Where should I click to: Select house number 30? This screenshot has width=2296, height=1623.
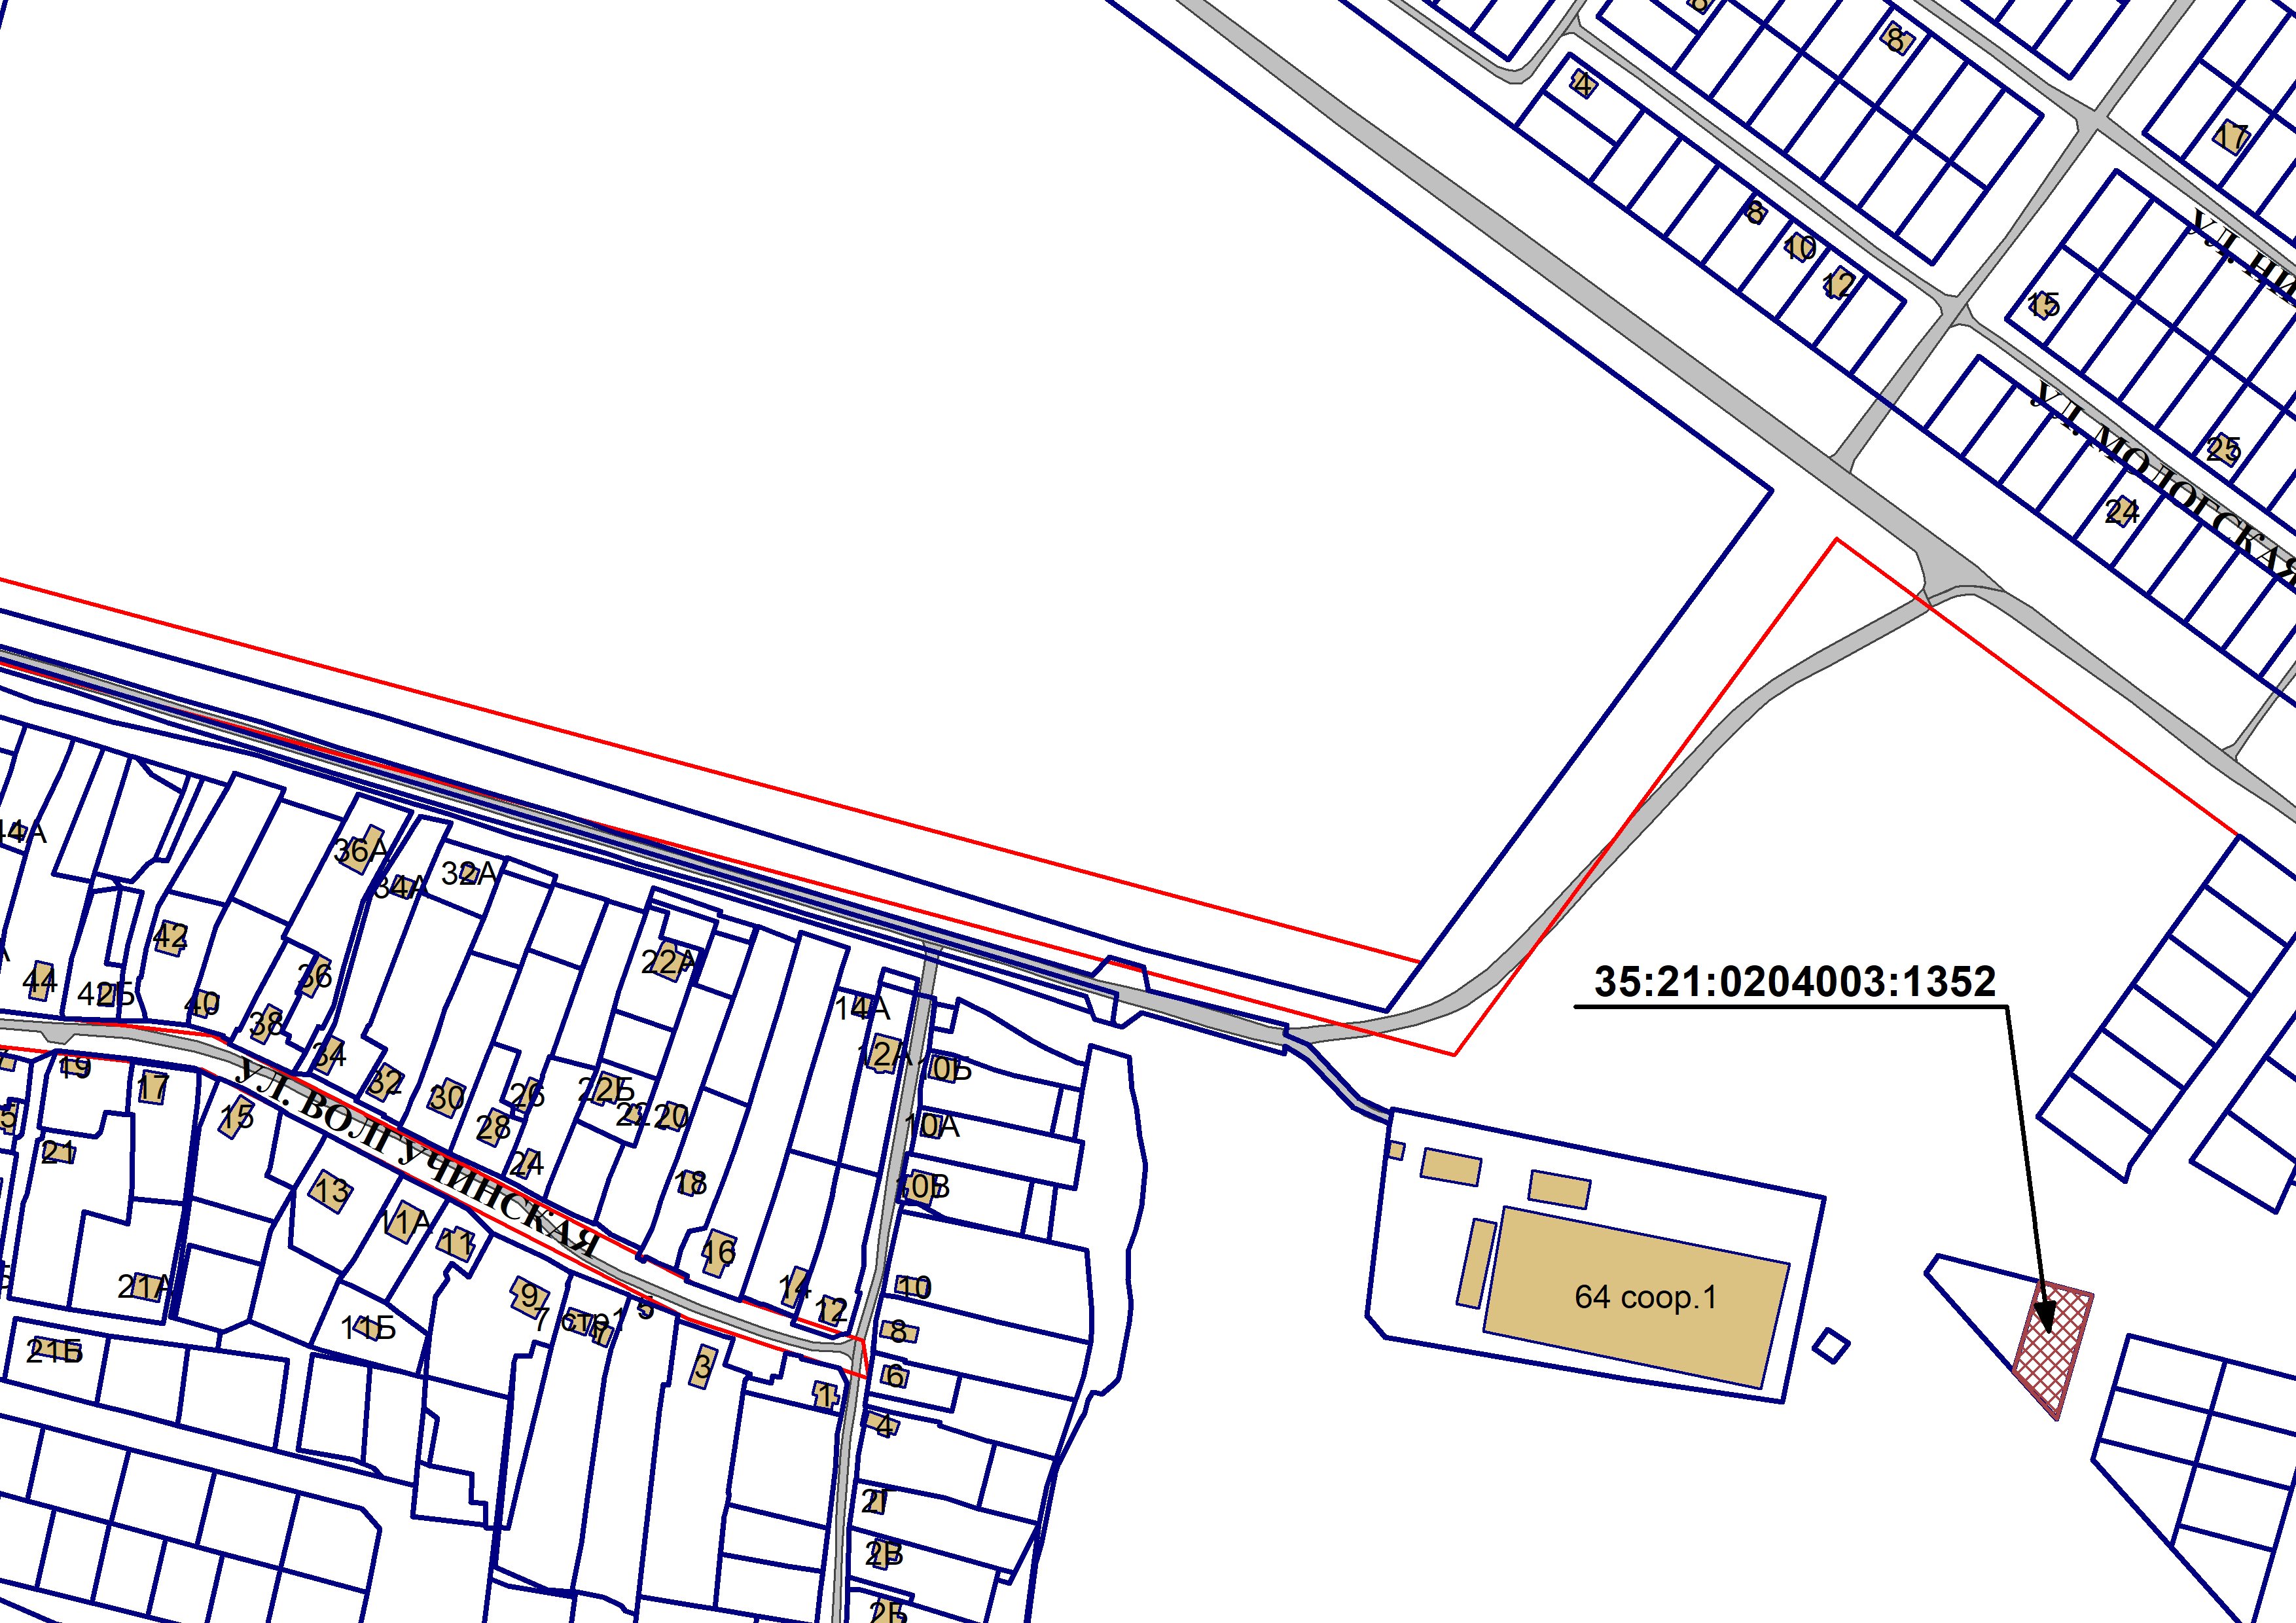(x=446, y=1098)
